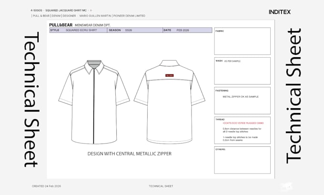The height and width of the screenshot is (195, 324).
Task: Click 'DENIM' in the breadcrumb line
Action: pyautogui.click(x=56, y=16)
